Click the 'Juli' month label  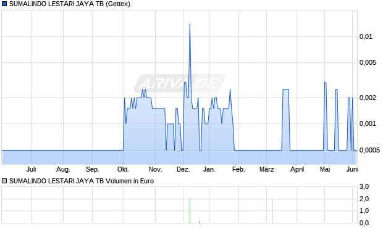point(32,169)
